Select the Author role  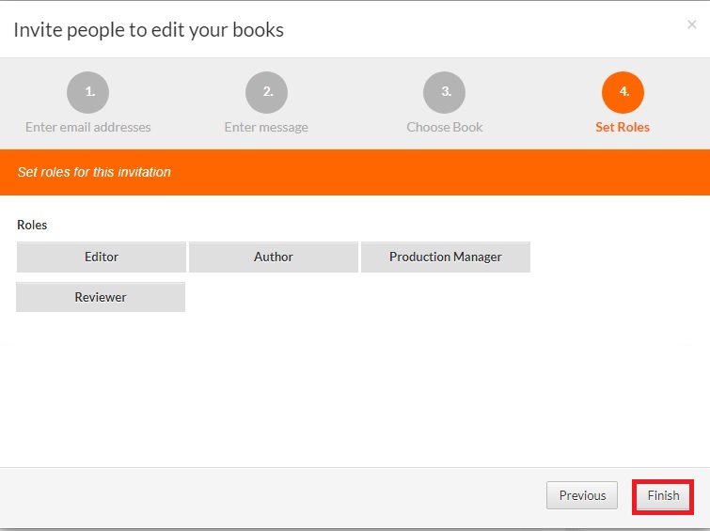click(x=274, y=257)
